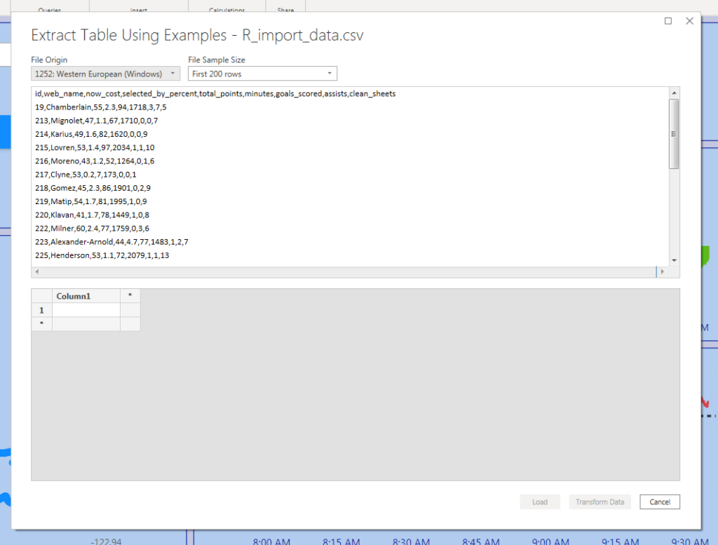Image resolution: width=718 pixels, height=545 pixels.
Task: Close the Extract Table dialog
Action: pos(690,21)
